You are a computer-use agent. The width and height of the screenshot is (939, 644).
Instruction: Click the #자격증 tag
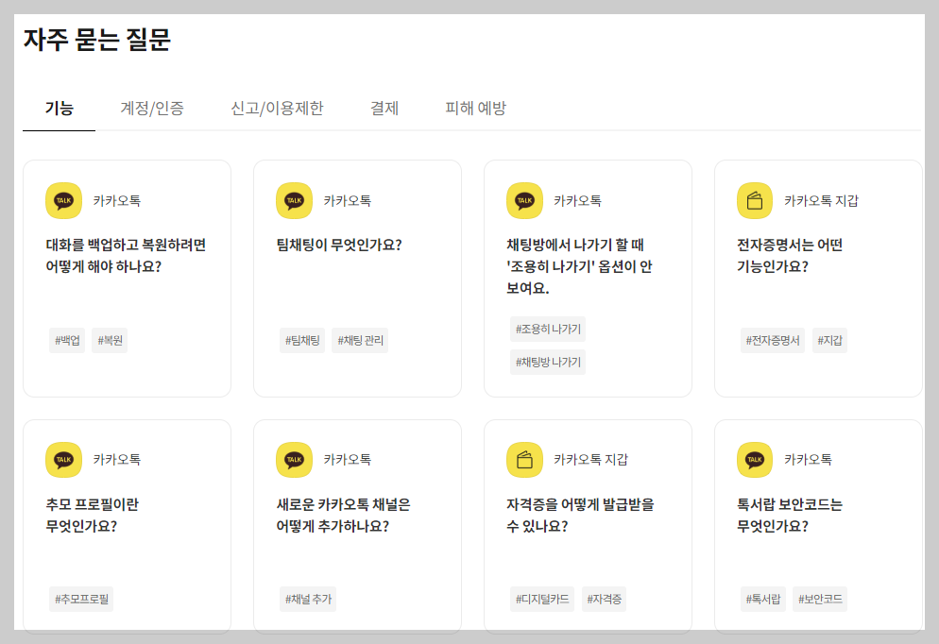pyautogui.click(x=605, y=599)
